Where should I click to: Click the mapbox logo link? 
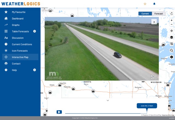(x=47, y=11)
